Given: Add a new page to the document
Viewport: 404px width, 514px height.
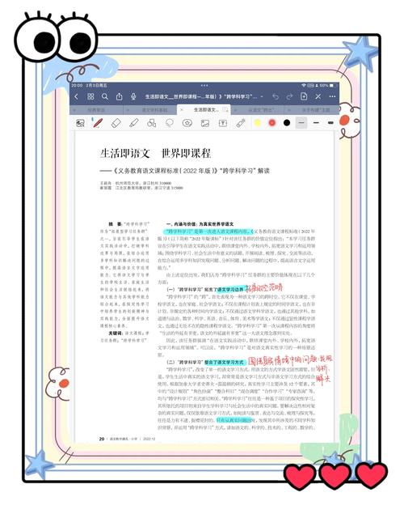Looking at the screenshot, I should pyautogui.click(x=304, y=96).
